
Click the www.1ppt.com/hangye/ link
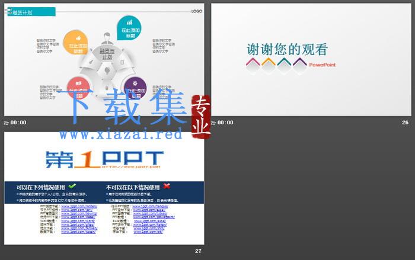click(150, 206)
